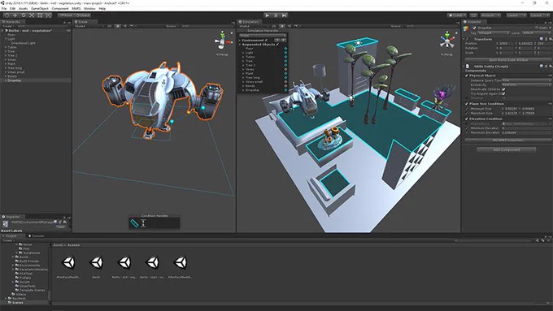Screen dimensions: 553x311
Task: Step forward one frame
Action: (285, 15)
